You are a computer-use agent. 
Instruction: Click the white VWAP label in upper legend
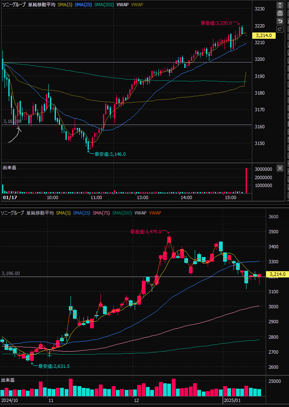pos(123,5)
